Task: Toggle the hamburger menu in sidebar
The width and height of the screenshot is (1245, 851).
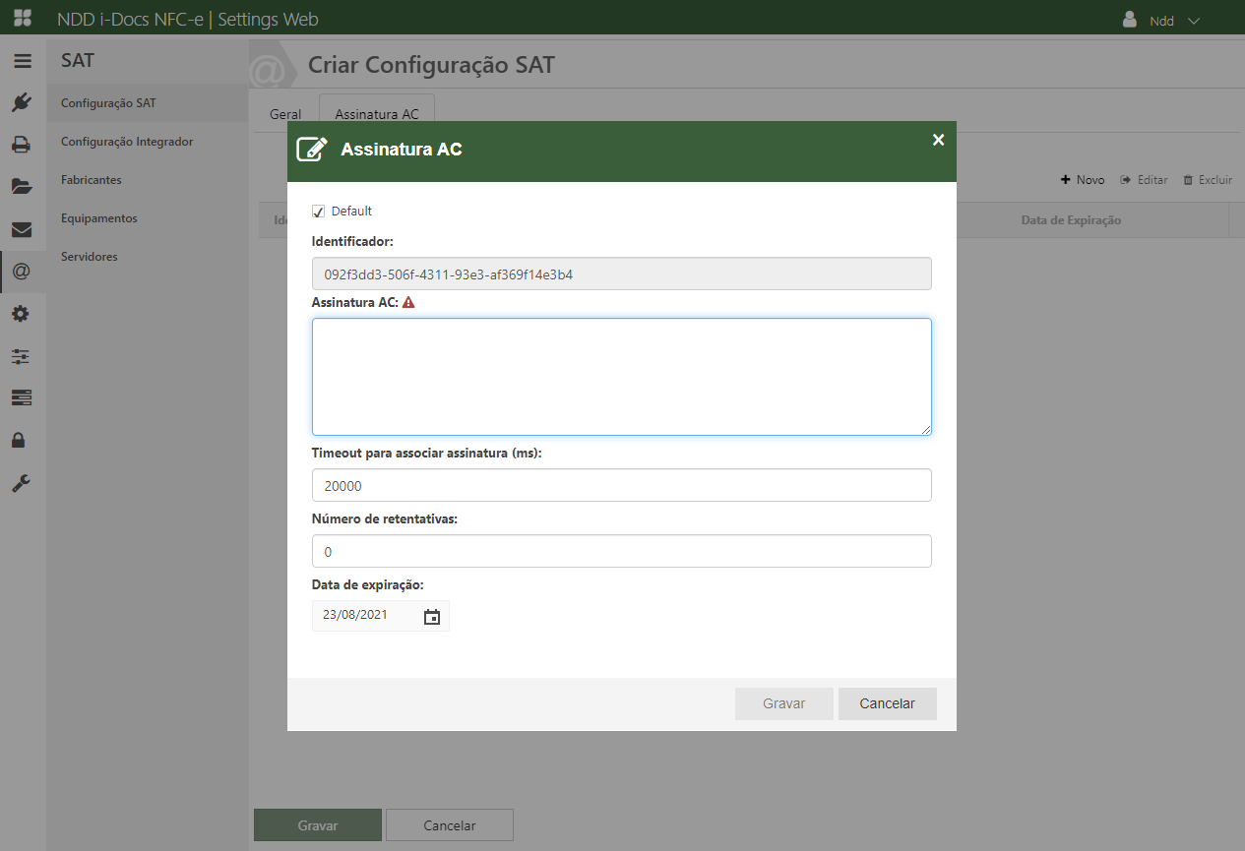Action: [x=22, y=60]
